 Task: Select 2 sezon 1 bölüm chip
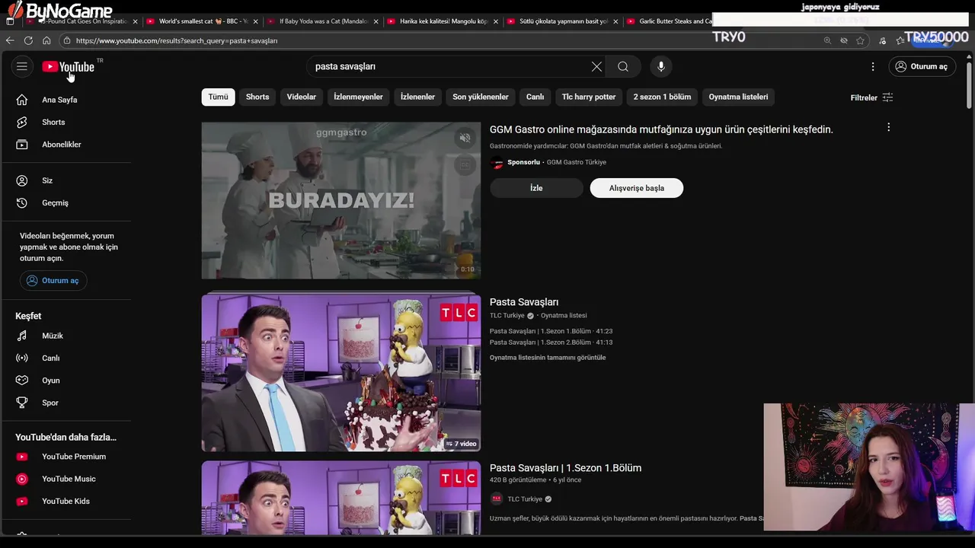tap(662, 97)
